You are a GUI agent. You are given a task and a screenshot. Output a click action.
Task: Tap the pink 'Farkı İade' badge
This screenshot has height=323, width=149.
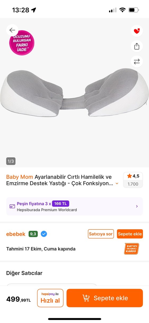pyautogui.click(x=22, y=43)
